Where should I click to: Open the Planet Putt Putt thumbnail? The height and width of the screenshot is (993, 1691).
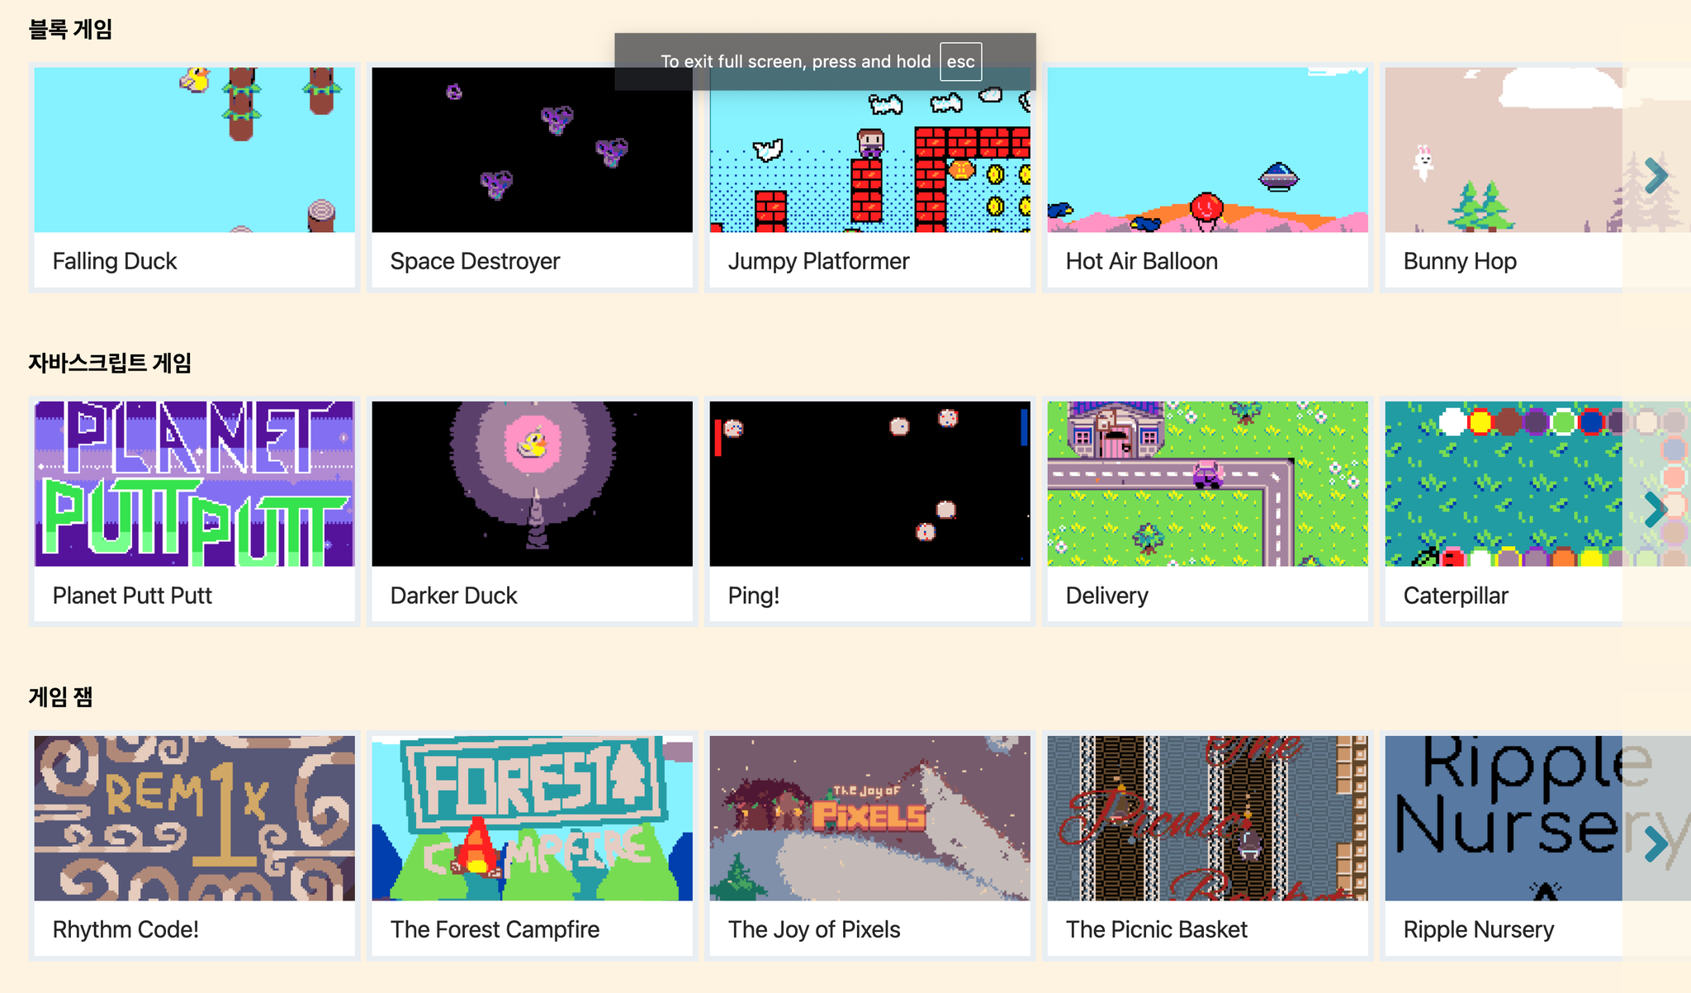point(194,483)
